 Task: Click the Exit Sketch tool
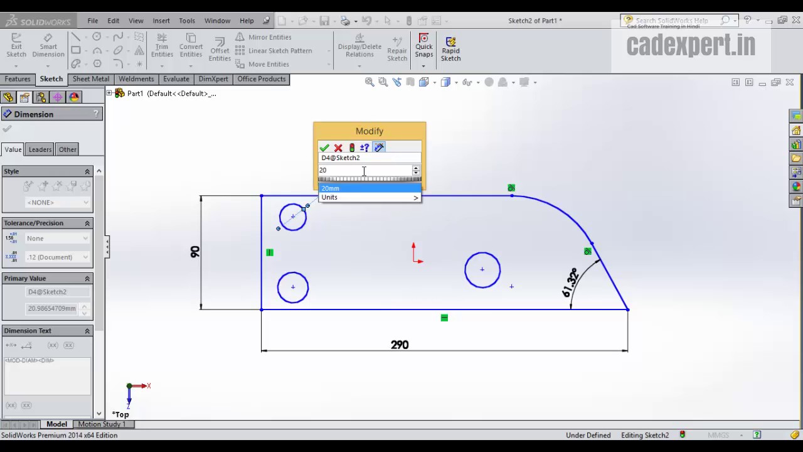16,45
